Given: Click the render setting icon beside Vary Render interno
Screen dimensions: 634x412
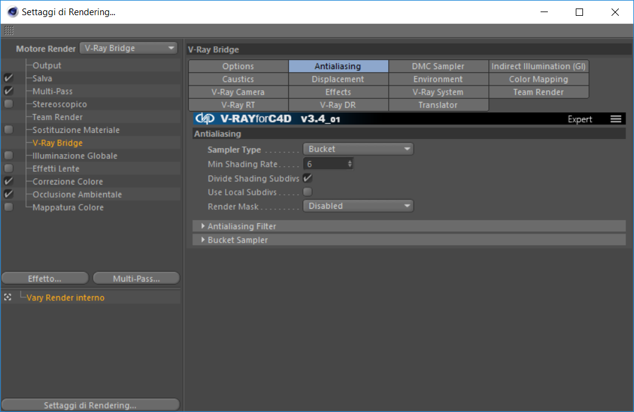Looking at the screenshot, I should point(8,297).
